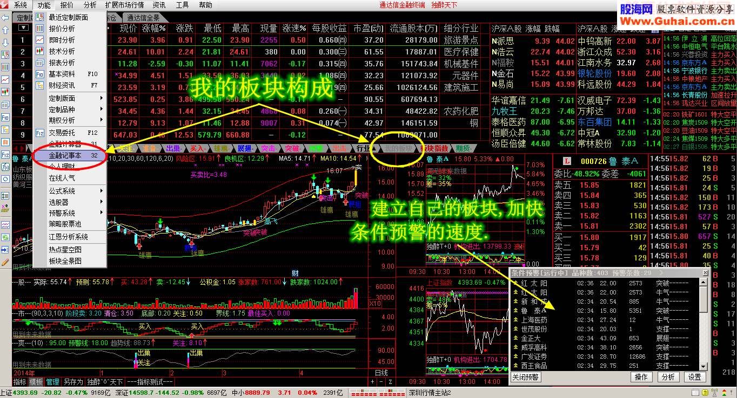The image size is (737, 398).
Task: Switch to the 通达信全景 tab
Action: (143, 17)
